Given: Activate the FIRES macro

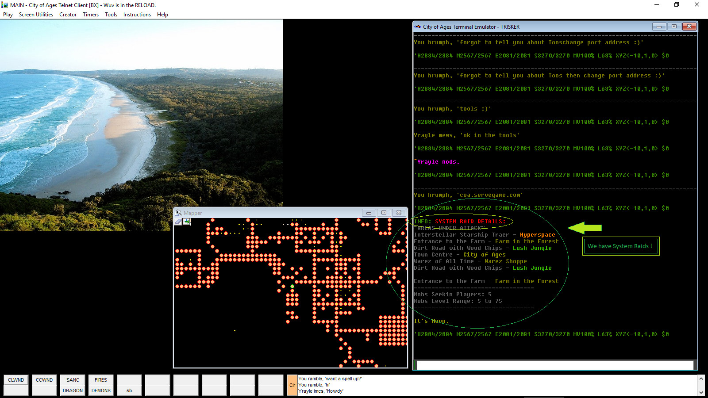Looking at the screenshot, I should pos(100,379).
